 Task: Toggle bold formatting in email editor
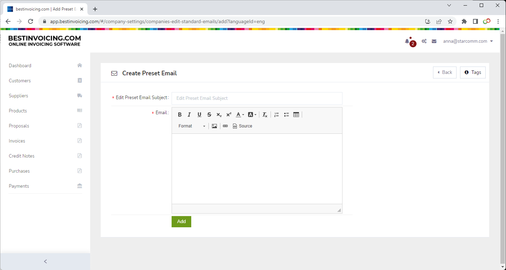click(180, 115)
